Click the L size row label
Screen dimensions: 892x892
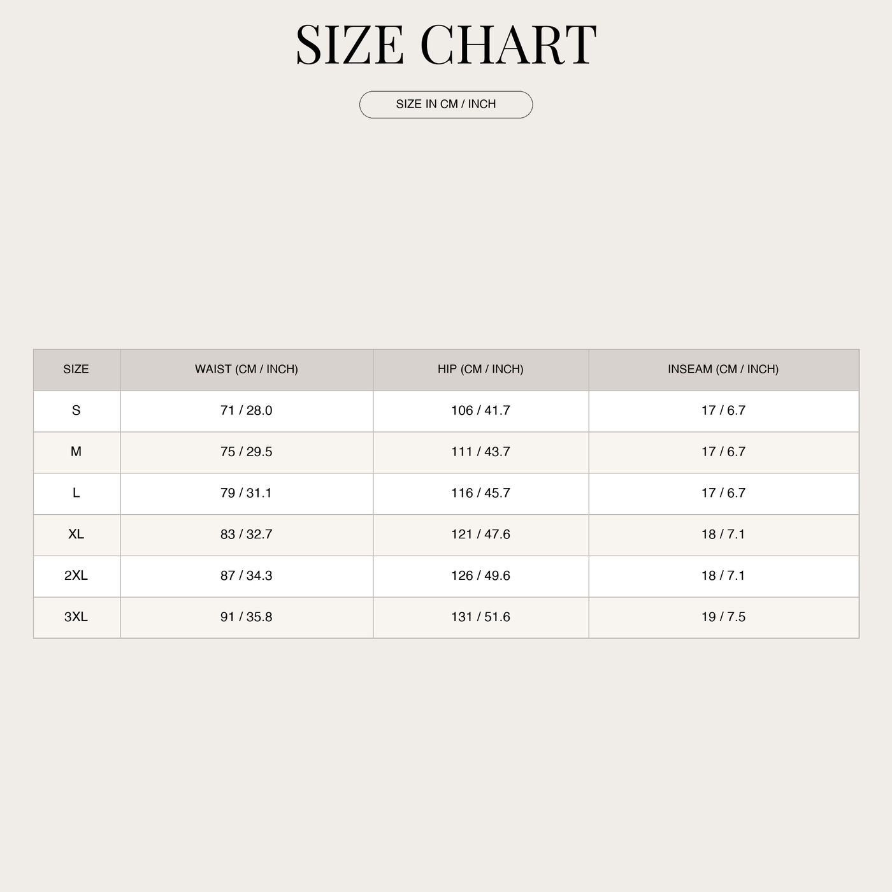[x=76, y=493]
